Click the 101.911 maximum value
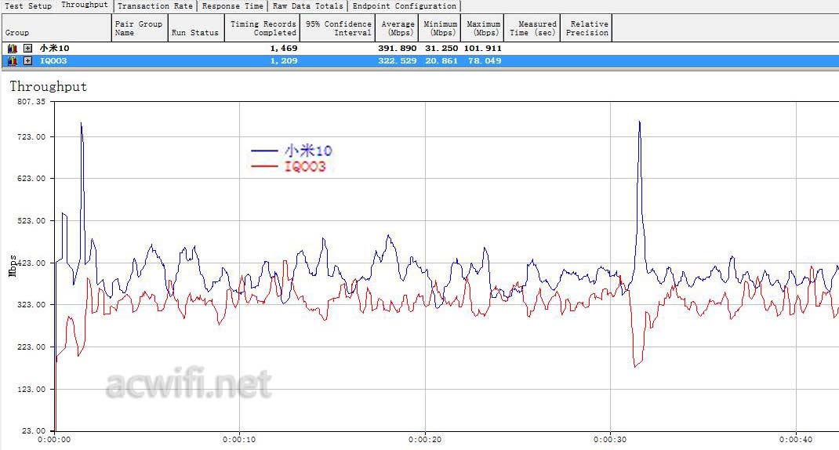Screen dimensions: 839x450 [x=483, y=48]
